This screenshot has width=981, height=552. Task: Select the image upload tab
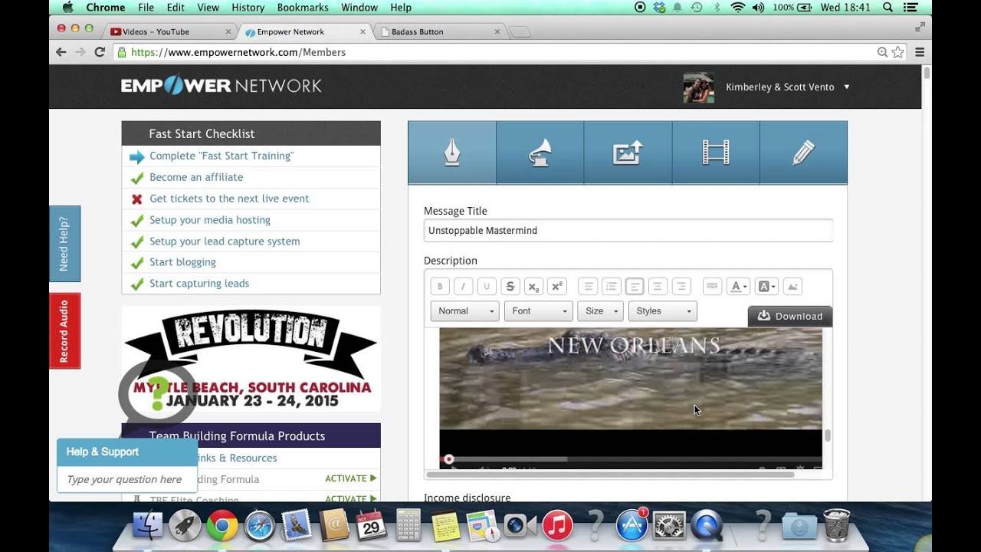coord(628,153)
